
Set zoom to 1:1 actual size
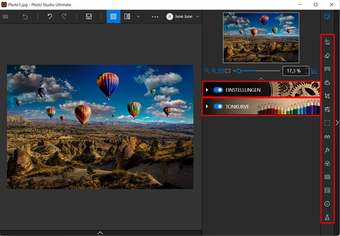click(x=221, y=71)
